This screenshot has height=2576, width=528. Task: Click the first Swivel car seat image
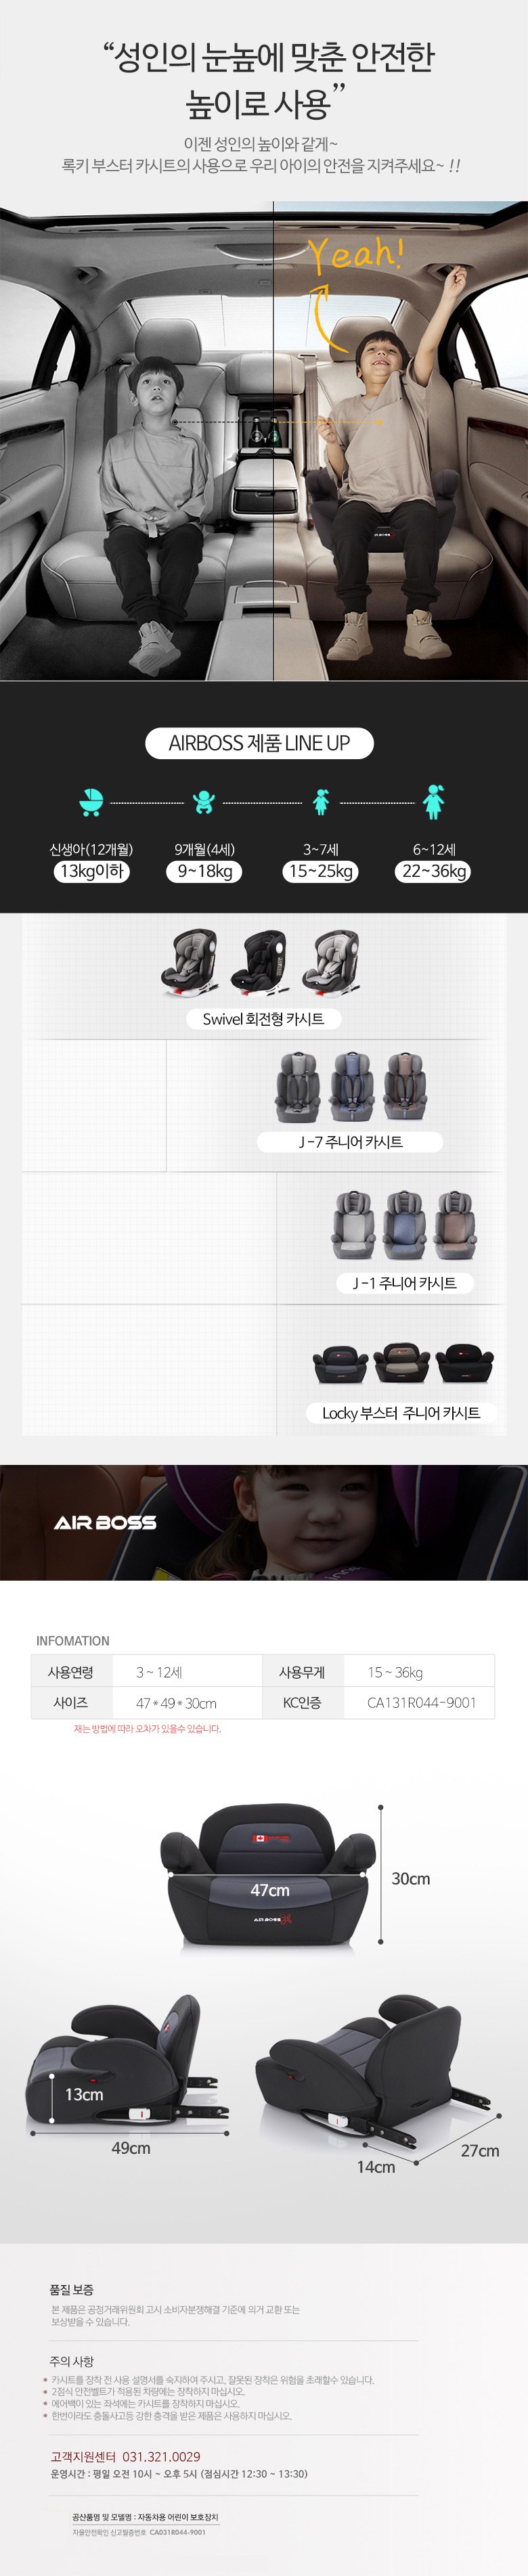[187, 962]
